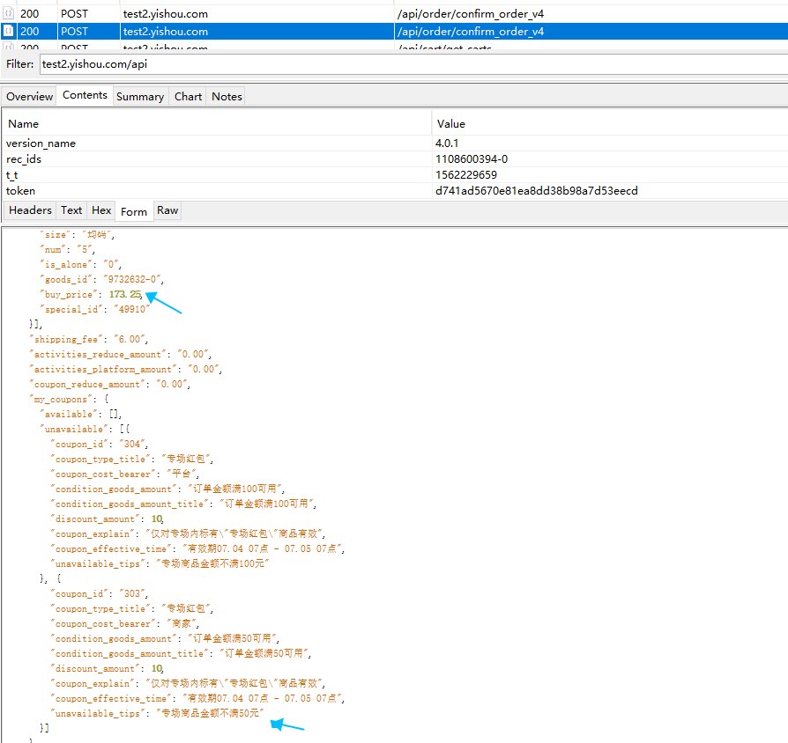Click the unavailable_tips line mentioning 100元
This screenshot has height=743, width=788.
[x=160, y=563]
